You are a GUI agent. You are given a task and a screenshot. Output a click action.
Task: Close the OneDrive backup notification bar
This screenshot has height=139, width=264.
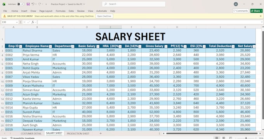[261, 16]
